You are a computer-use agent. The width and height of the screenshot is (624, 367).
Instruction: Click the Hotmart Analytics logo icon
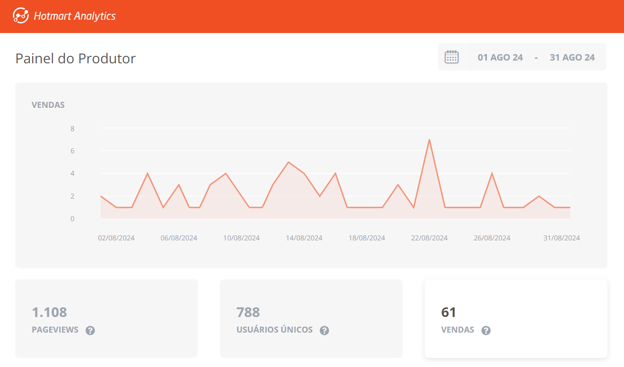21,16
